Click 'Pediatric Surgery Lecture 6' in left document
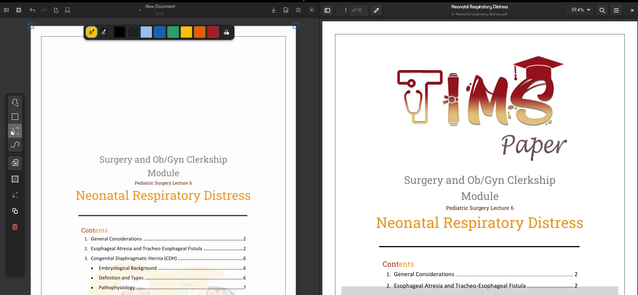 click(163, 183)
